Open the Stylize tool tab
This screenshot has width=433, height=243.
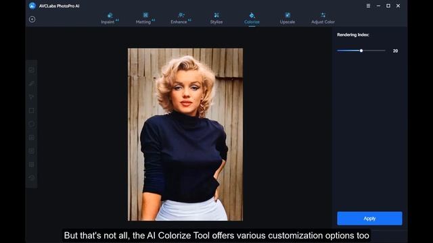click(216, 18)
